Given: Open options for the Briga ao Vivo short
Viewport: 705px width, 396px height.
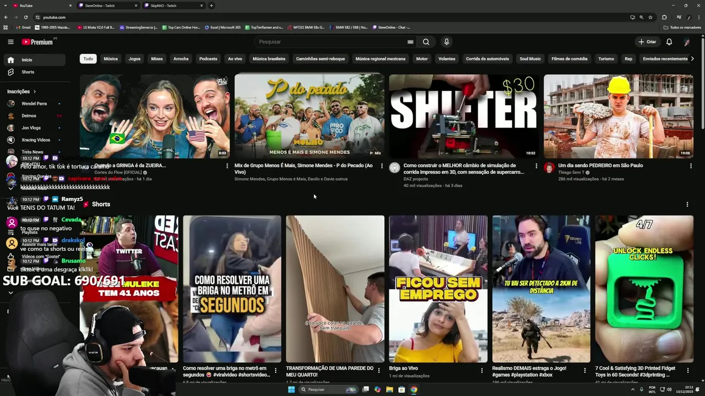Looking at the screenshot, I should [481, 370].
